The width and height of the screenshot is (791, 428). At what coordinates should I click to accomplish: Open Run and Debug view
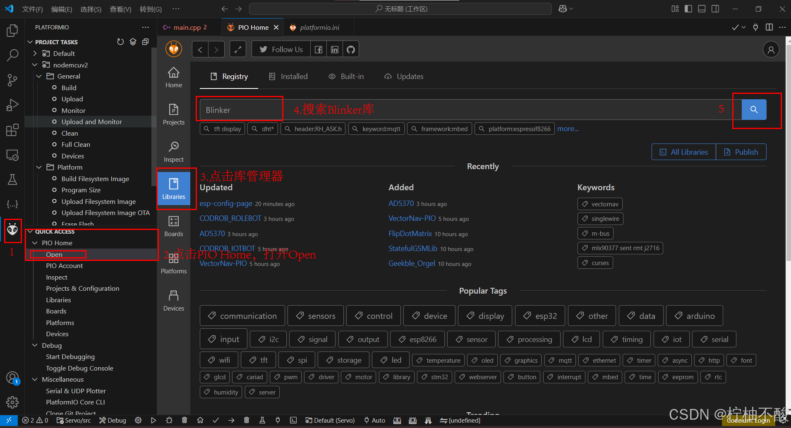tap(12, 105)
